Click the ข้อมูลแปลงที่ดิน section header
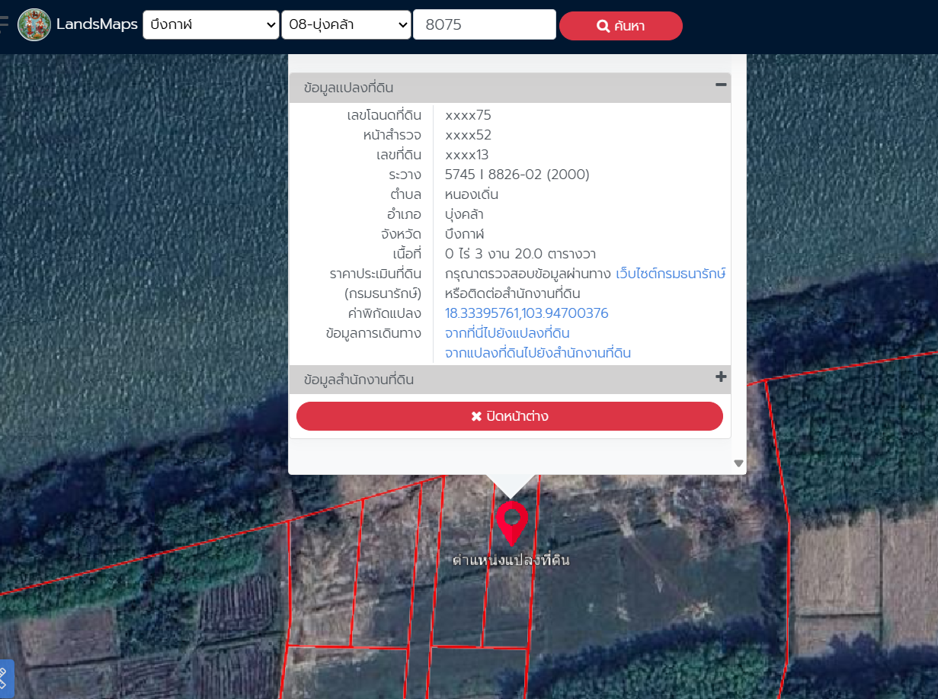This screenshot has height=699, width=938. 348,88
